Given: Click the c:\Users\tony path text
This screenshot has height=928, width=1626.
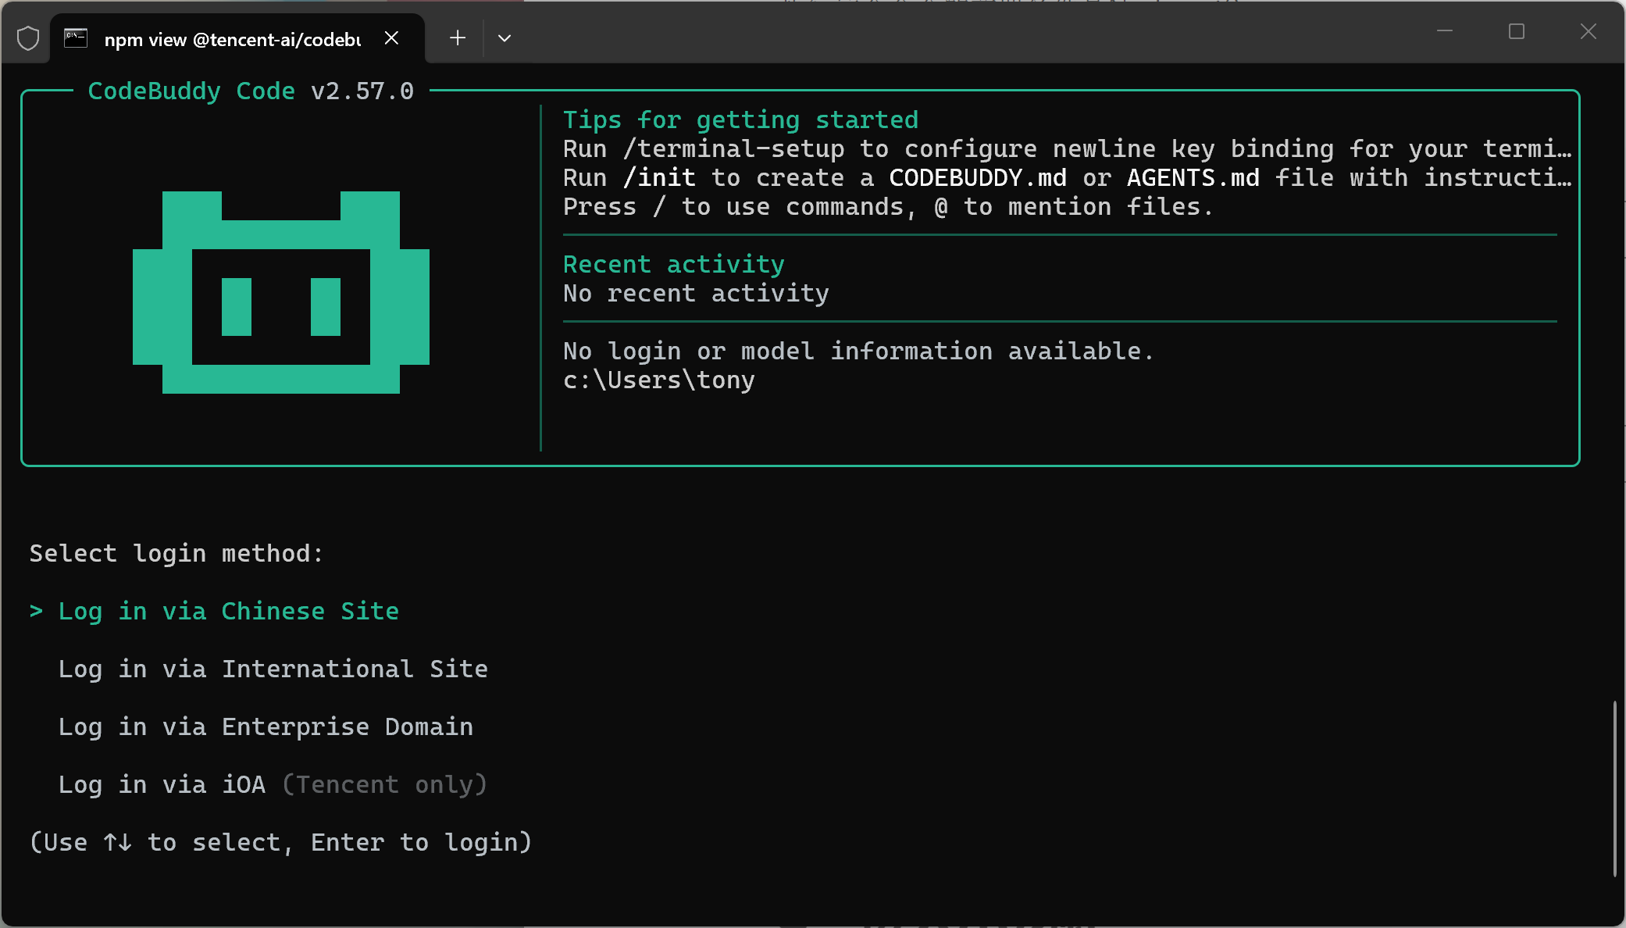Looking at the screenshot, I should point(658,380).
